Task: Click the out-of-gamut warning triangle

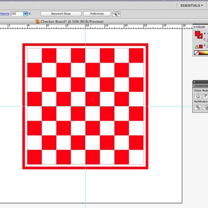Action: coord(197,47)
